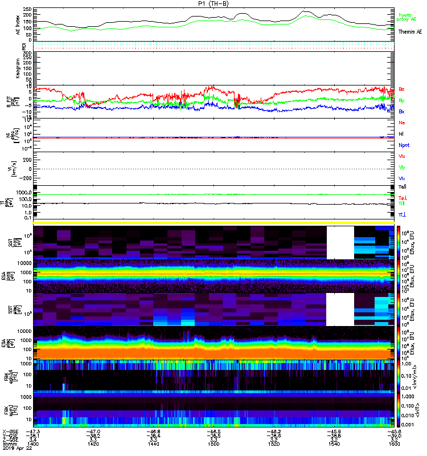Click the red "Bz" legend label
The height and width of the screenshot is (456, 427).
coord(401,89)
